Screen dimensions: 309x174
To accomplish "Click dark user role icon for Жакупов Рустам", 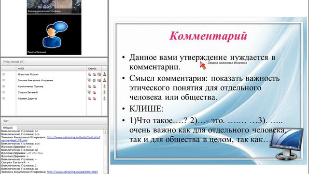I will click(104, 74).
